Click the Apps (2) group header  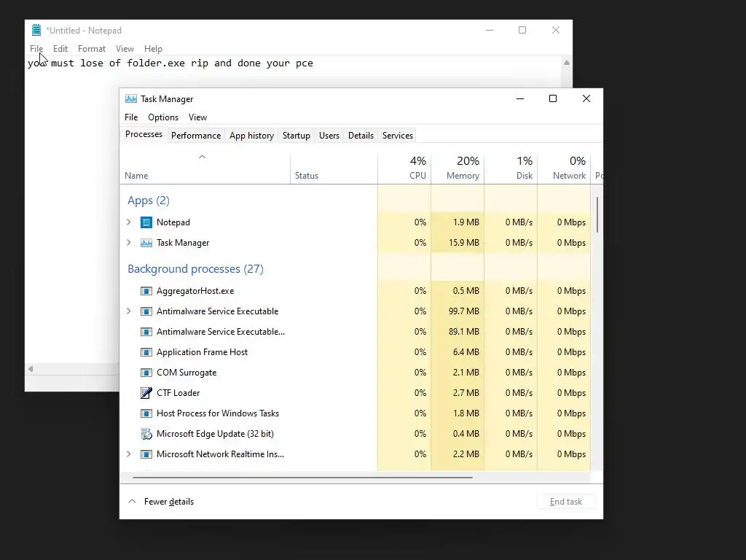tap(149, 201)
